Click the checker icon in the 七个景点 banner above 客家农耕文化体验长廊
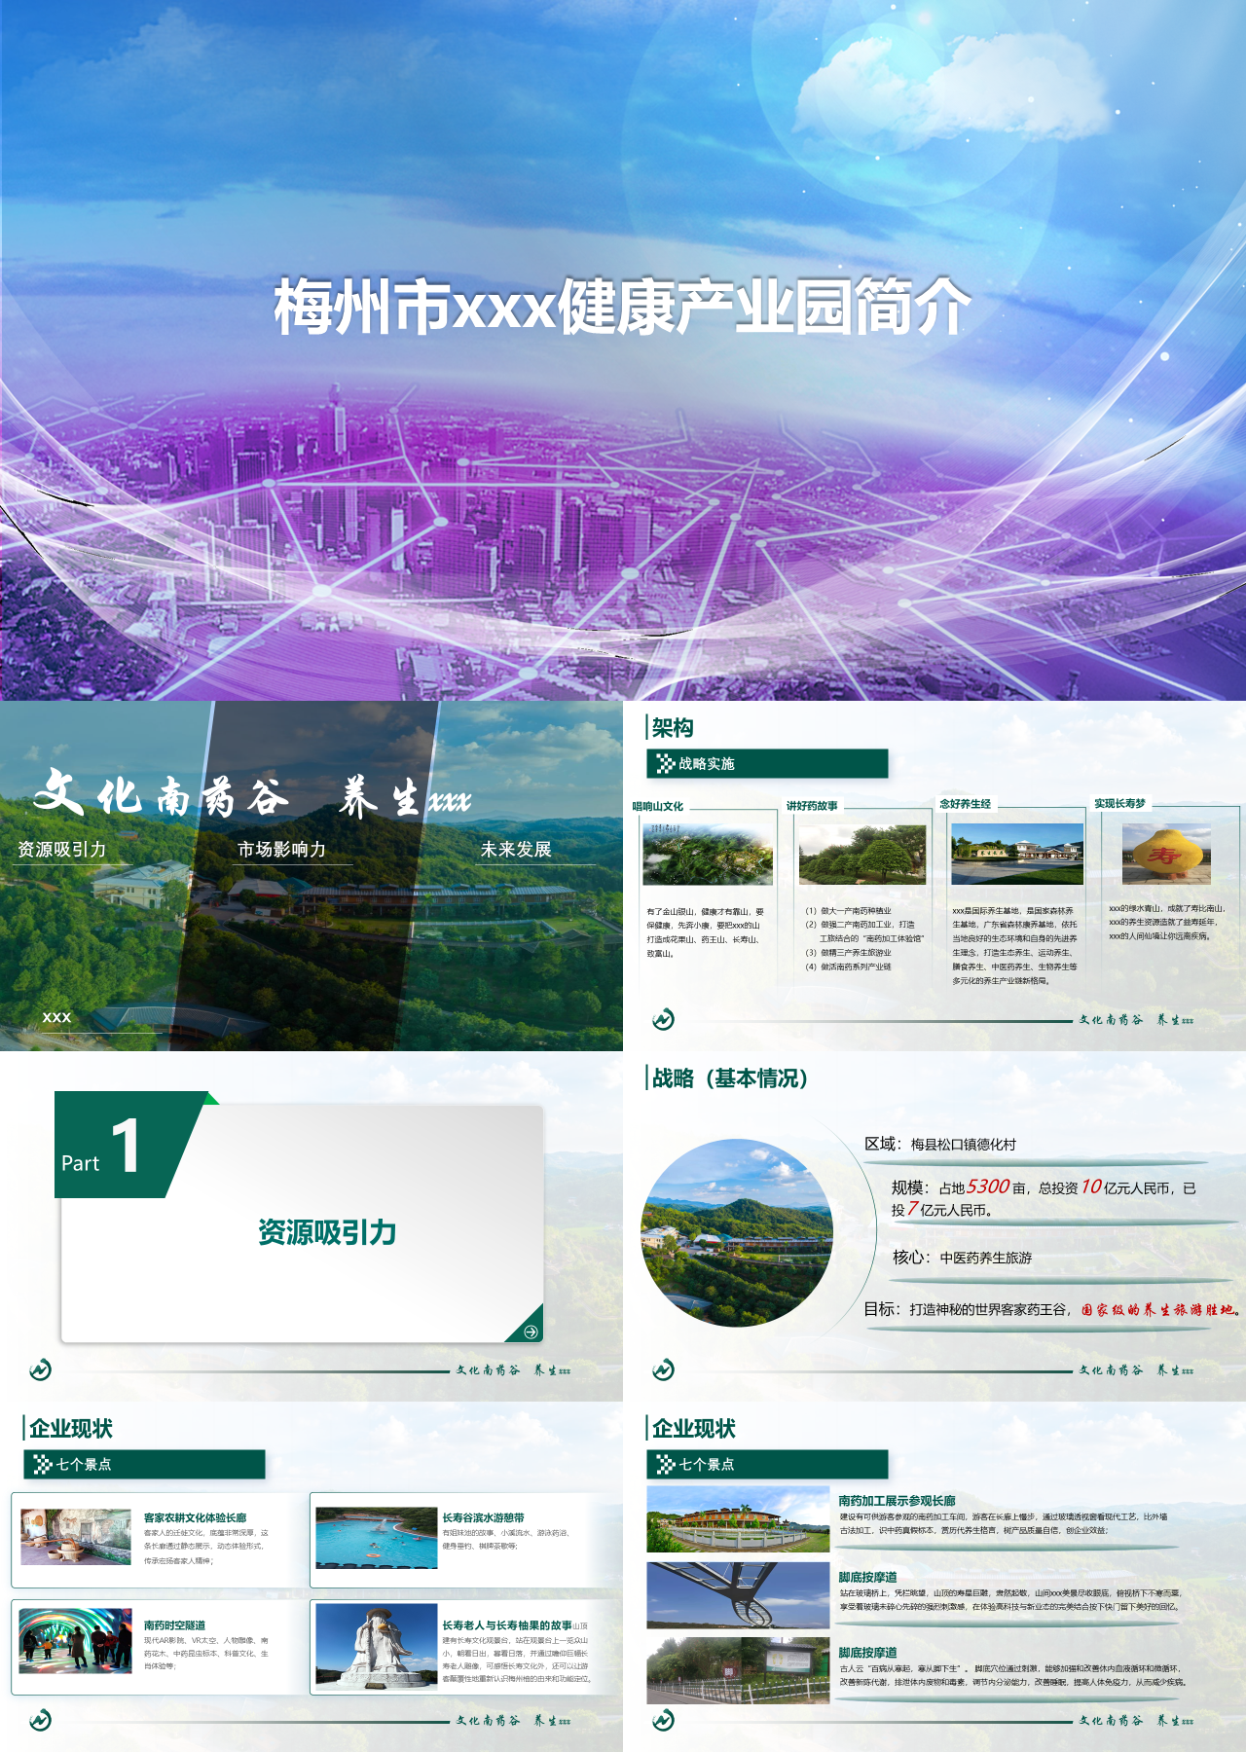The image size is (1246, 1752). tap(43, 1465)
